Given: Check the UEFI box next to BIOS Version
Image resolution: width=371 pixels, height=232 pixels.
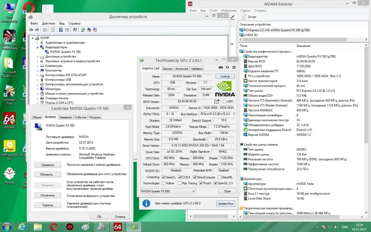Looking at the screenshot, I should click(225, 101).
